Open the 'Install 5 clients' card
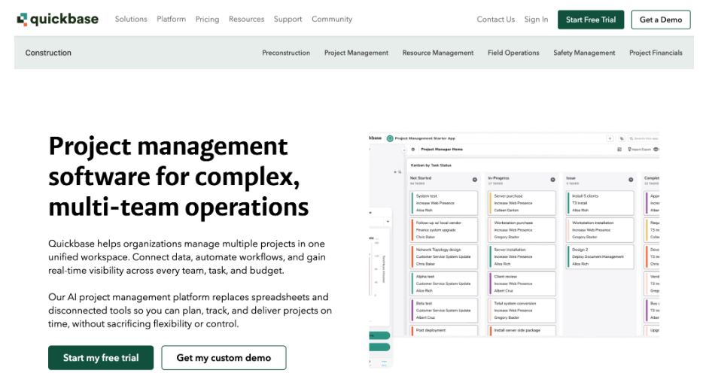The image size is (709, 382). point(600,203)
